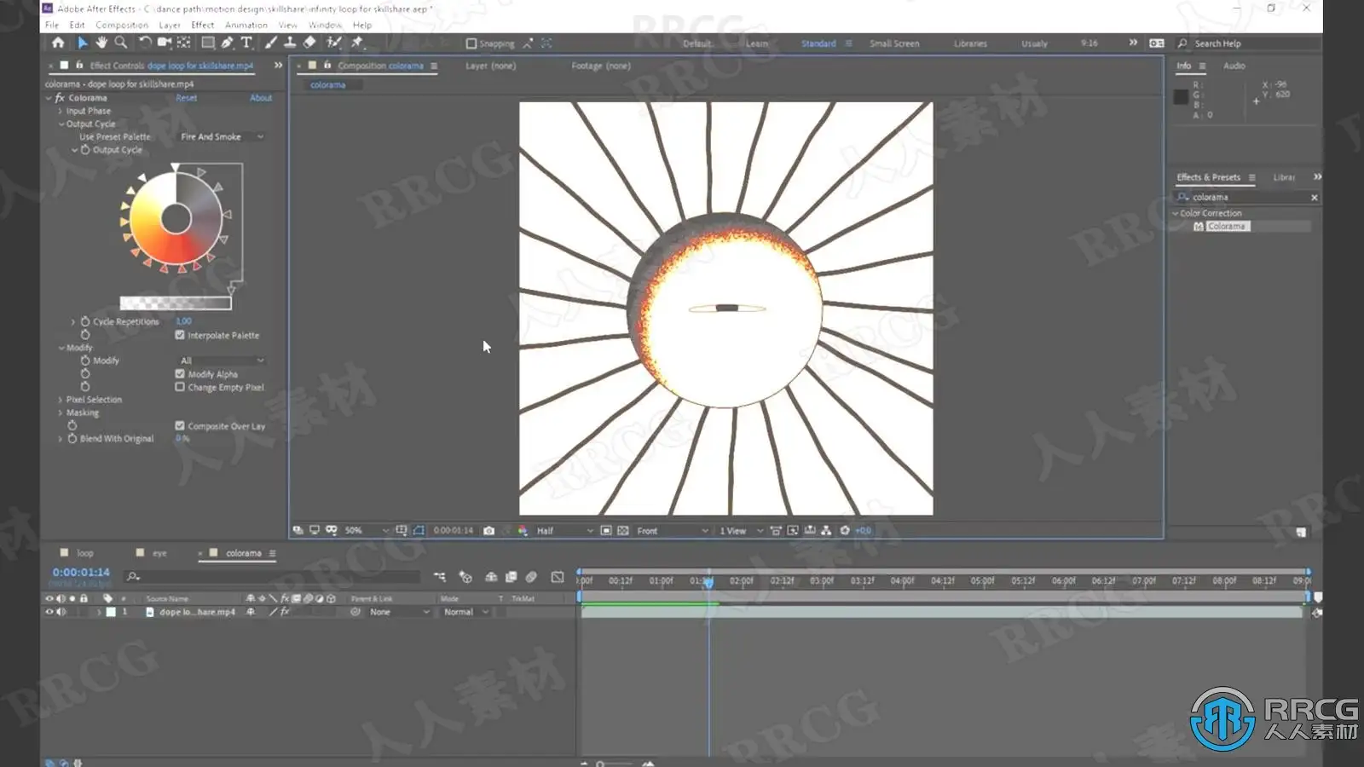Select the Rotation tool
Image resolution: width=1364 pixels, height=767 pixels.
(x=145, y=43)
